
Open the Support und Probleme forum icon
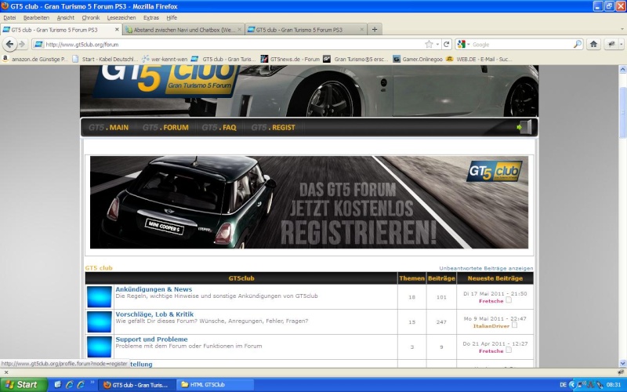point(100,347)
